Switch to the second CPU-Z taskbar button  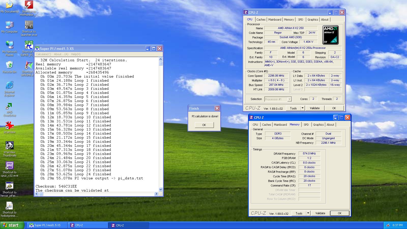pyautogui.click(x=129, y=225)
